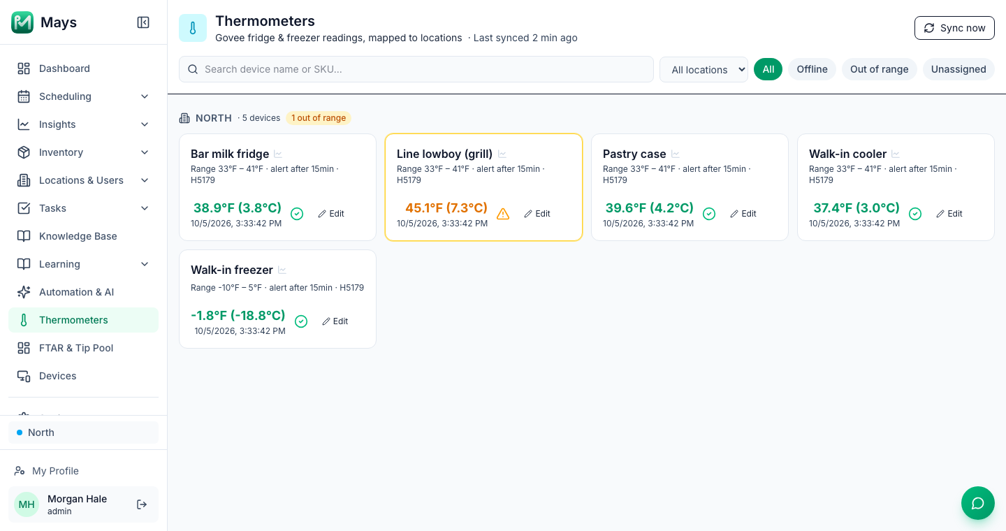Edit the Line lowboy (grill) thermometer

tap(537, 214)
